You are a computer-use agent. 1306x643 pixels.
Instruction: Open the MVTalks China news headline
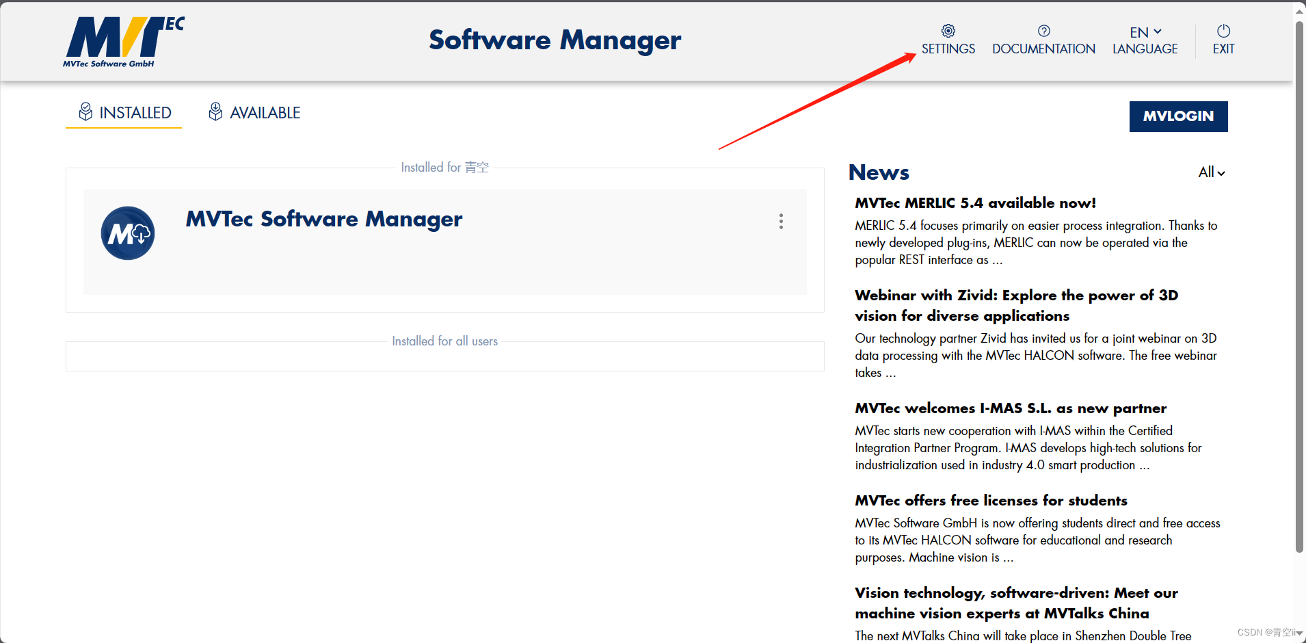coord(1016,603)
